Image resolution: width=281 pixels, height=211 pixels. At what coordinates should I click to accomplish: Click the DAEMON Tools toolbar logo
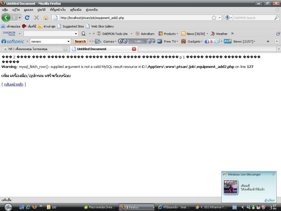pyautogui.click(x=9, y=34)
